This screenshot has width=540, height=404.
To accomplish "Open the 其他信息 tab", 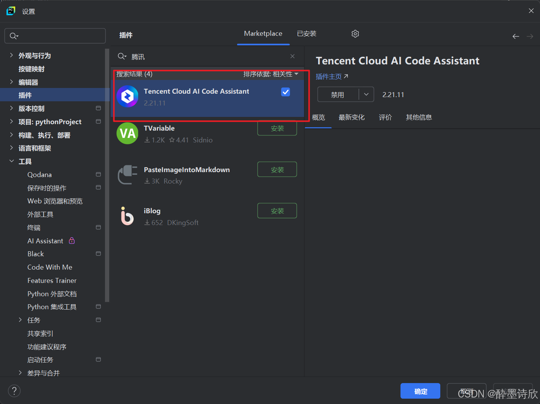I will click(419, 117).
